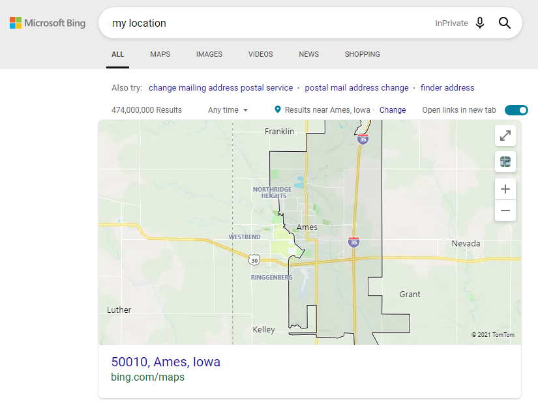Screen dimensions: 538x408
Task: Click the microphone voice search icon
Action: pyautogui.click(x=480, y=23)
